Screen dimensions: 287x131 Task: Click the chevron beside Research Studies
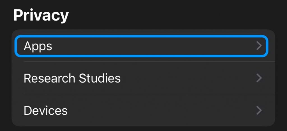tap(259, 78)
